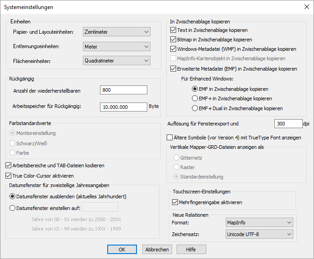Viewport: 314px width, 259px height.
Task: Open the Papier- und Layouteinheiten dropdown
Action: click(x=117, y=32)
